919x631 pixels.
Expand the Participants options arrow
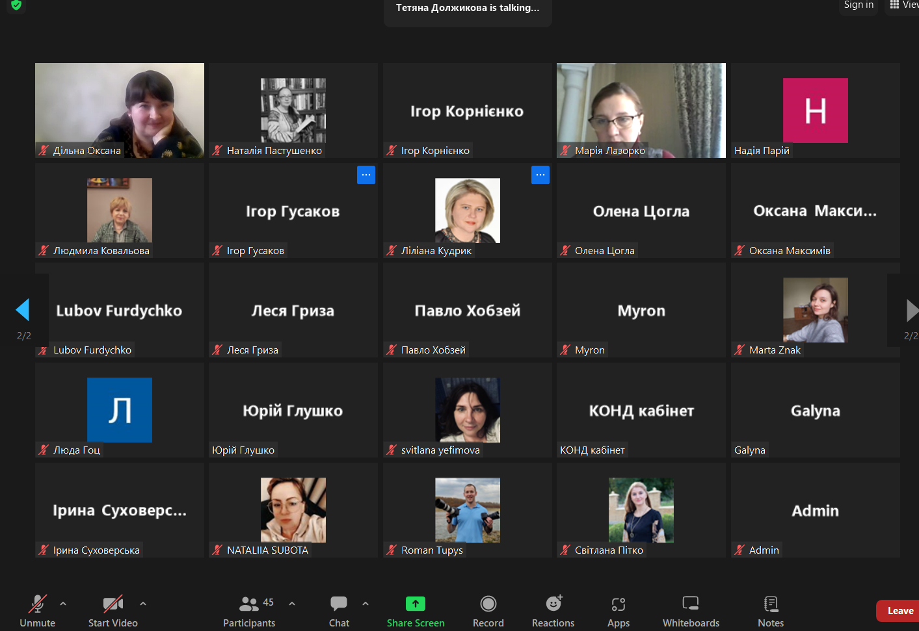coord(292,604)
